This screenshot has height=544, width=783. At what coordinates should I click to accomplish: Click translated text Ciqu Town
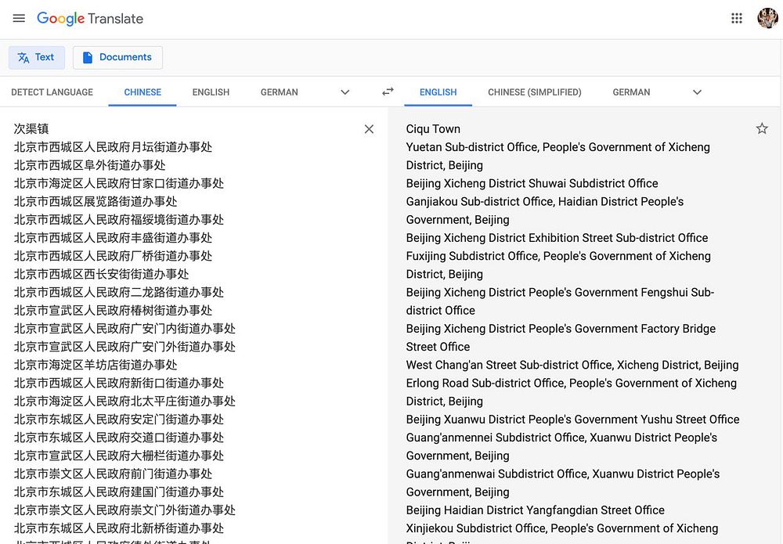[433, 129]
